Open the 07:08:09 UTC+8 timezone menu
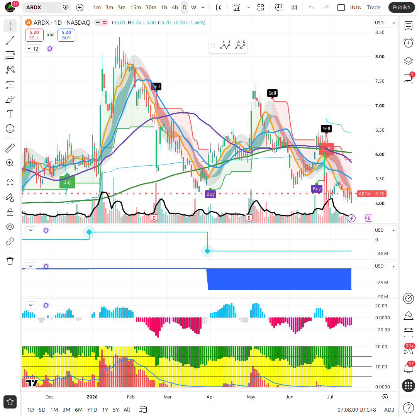The image size is (417, 417). coord(357,410)
